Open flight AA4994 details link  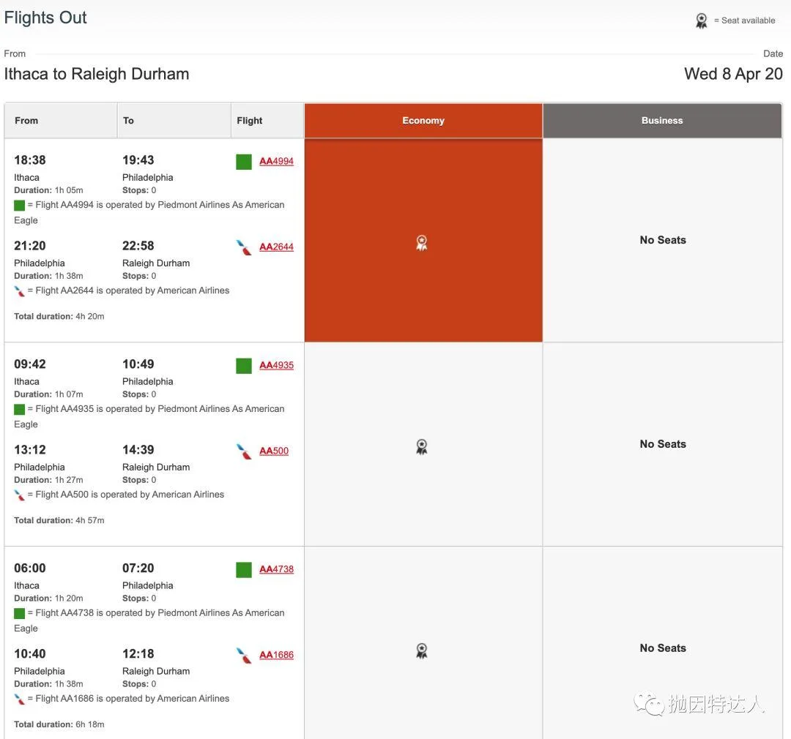[x=276, y=162]
